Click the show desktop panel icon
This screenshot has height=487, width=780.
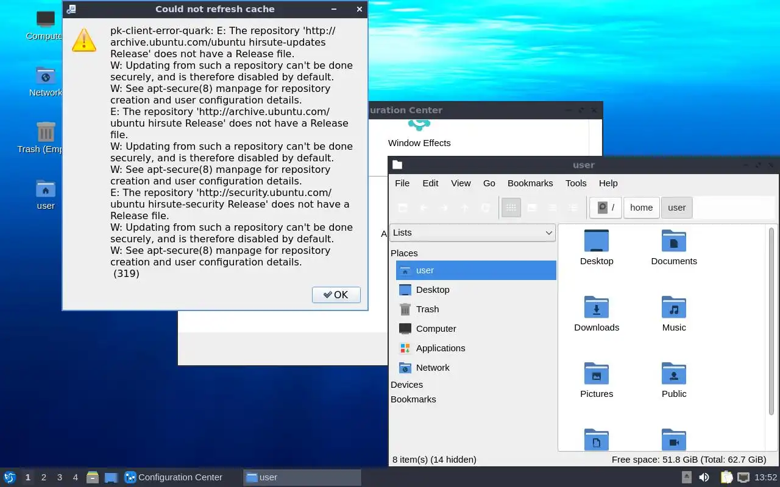point(111,477)
